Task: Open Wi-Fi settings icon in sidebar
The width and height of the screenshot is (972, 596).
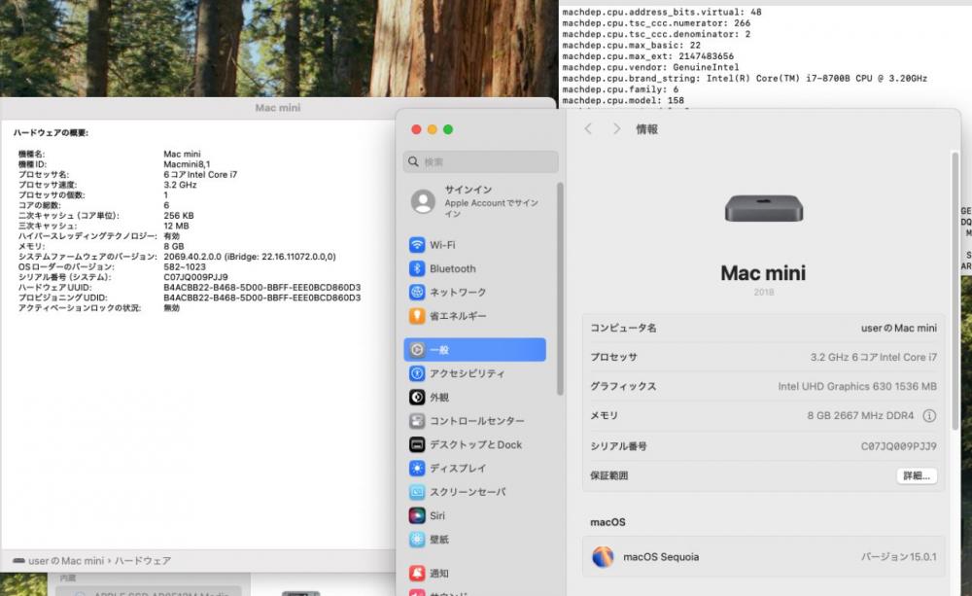Action: tap(417, 245)
